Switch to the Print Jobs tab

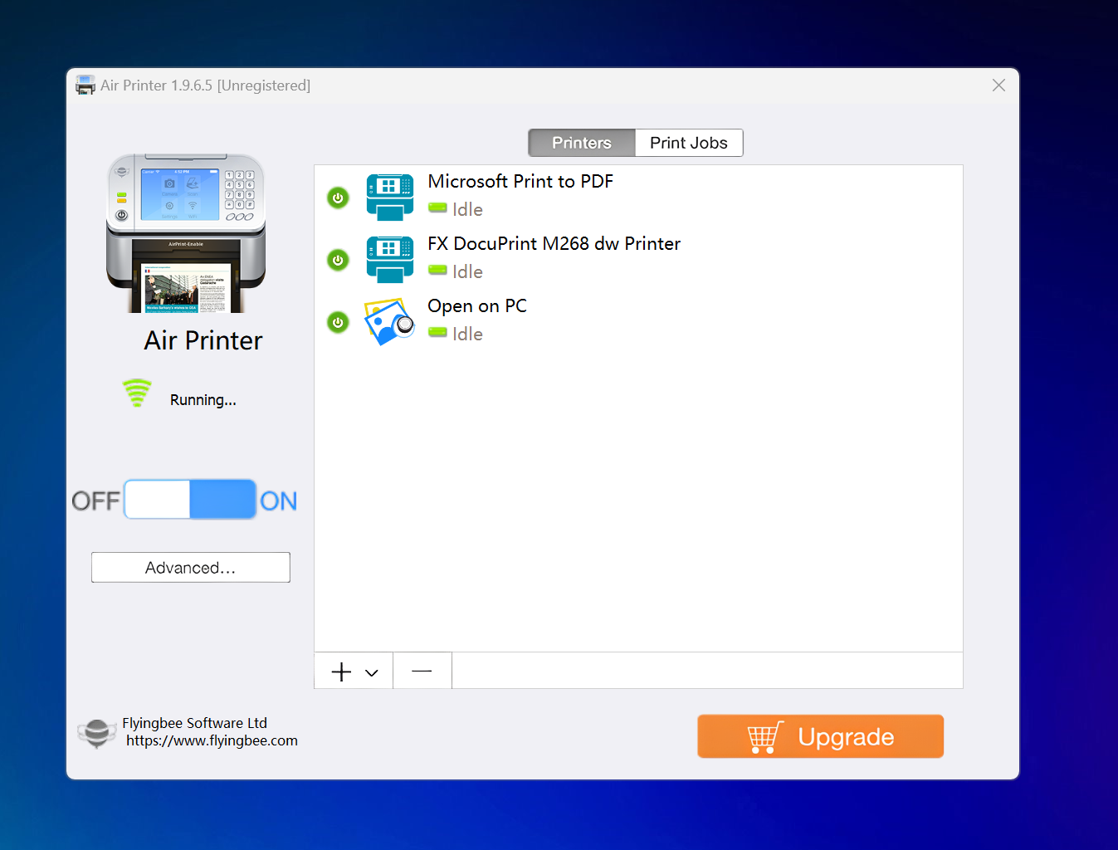689,143
